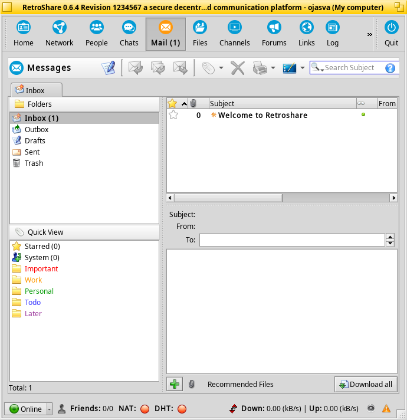
Task: Sort messages by Subject column
Action: (x=283, y=103)
